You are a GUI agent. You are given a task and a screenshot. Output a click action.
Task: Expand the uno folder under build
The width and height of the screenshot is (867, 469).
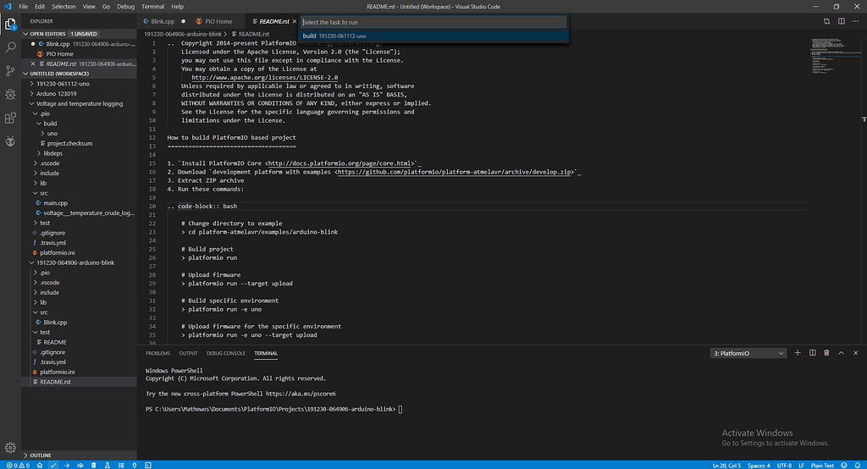52,133
